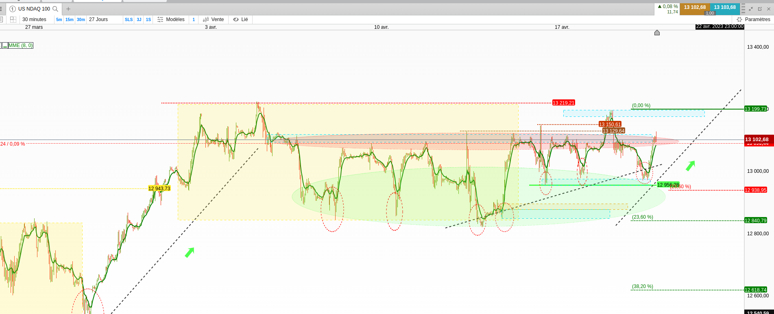774x314 pixels.
Task: Click the 13 219,21 red price label
Action: click(x=563, y=103)
